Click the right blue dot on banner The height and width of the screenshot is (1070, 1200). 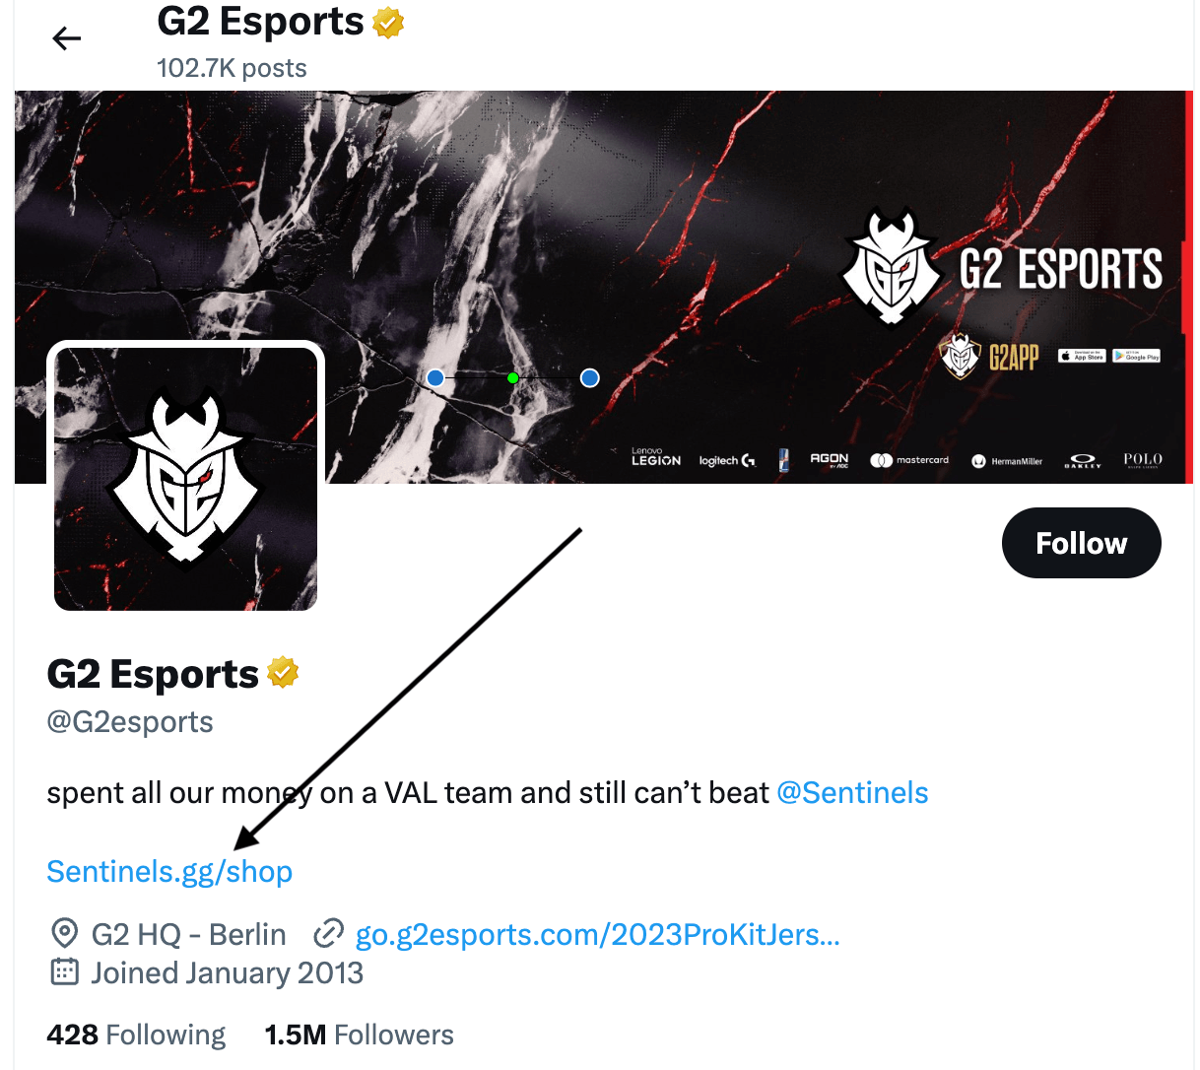coord(590,377)
